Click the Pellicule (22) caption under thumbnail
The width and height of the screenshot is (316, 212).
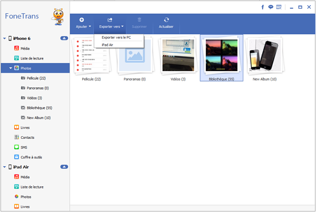tap(91, 79)
